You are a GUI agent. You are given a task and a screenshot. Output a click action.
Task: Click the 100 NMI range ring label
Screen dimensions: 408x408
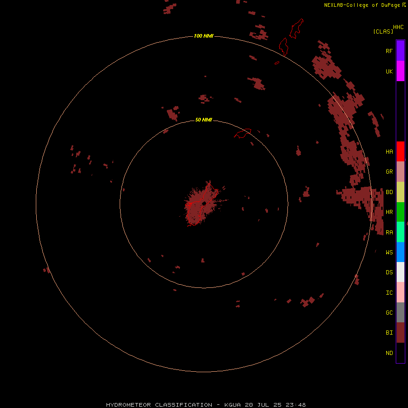[204, 36]
